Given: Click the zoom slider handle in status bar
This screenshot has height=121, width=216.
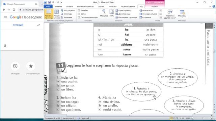Looking at the screenshot, I should 203,118.
